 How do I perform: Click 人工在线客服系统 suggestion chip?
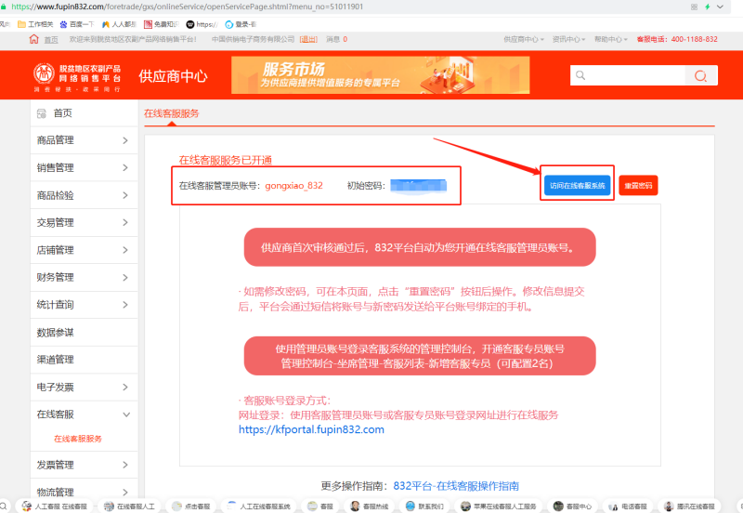coord(259,506)
